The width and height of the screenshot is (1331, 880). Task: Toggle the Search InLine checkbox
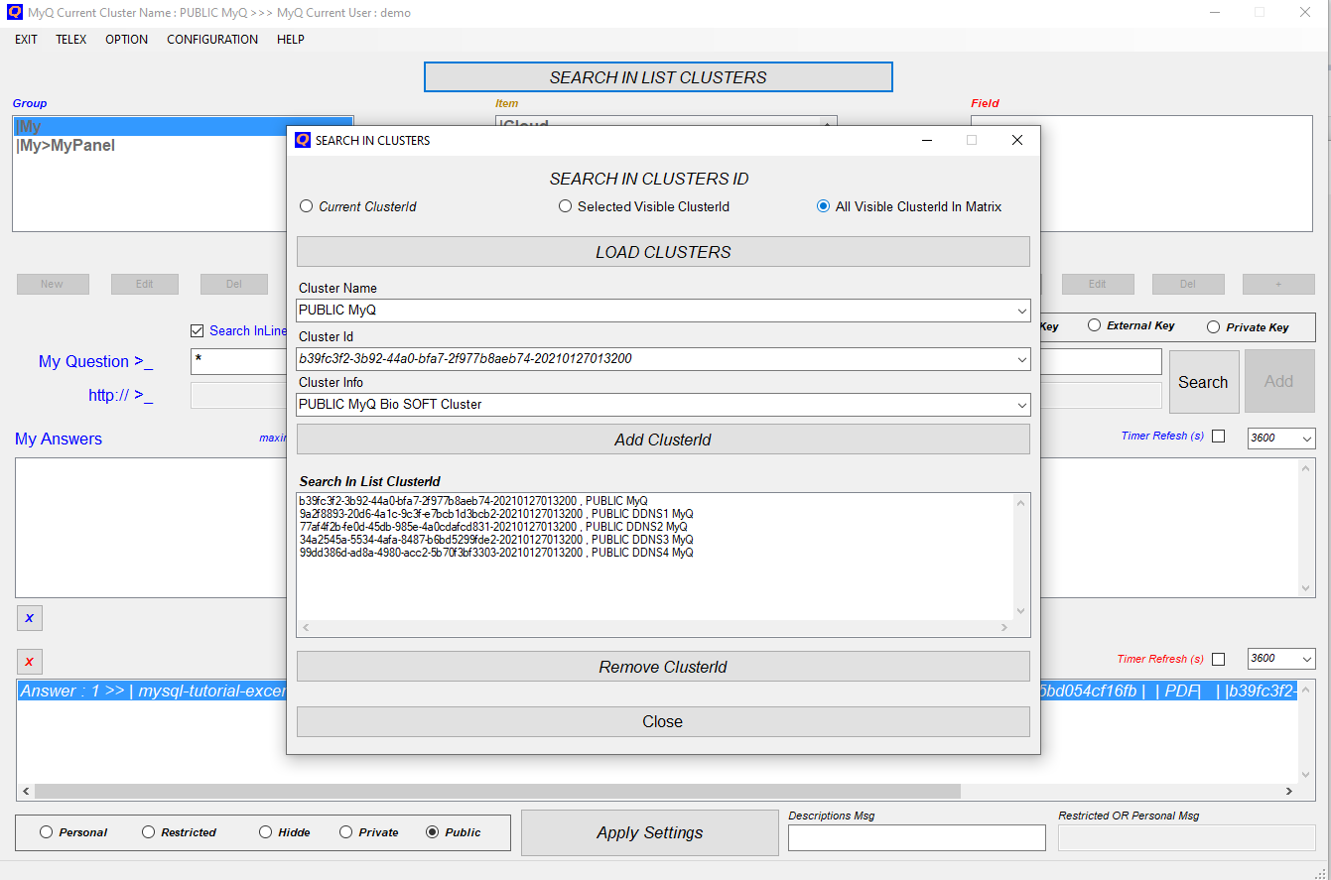click(x=197, y=330)
